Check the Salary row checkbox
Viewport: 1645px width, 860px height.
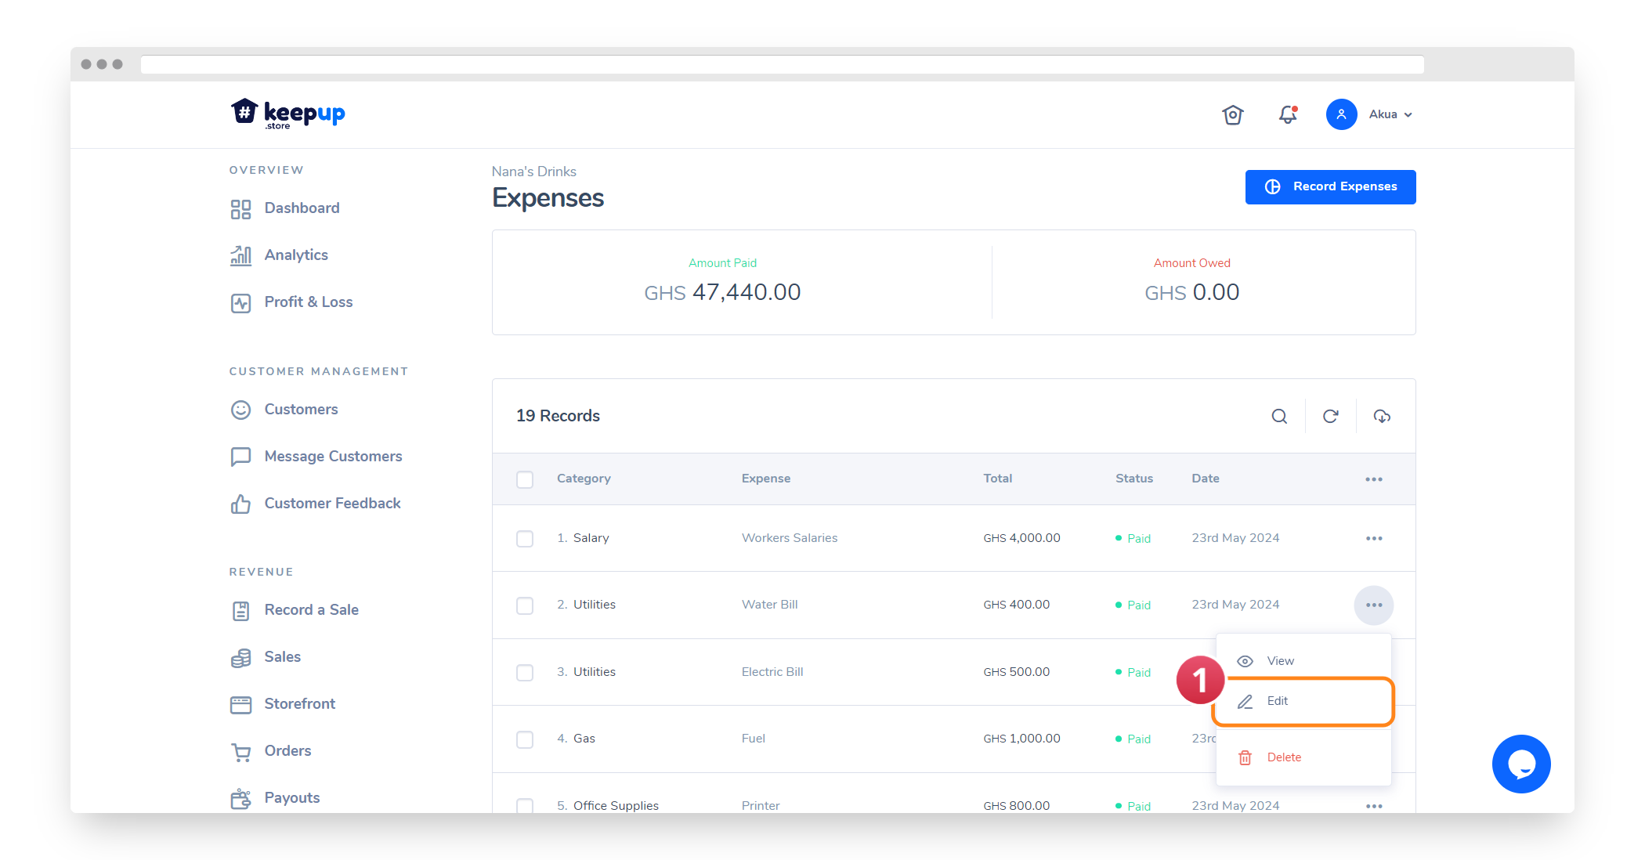pyautogui.click(x=525, y=539)
